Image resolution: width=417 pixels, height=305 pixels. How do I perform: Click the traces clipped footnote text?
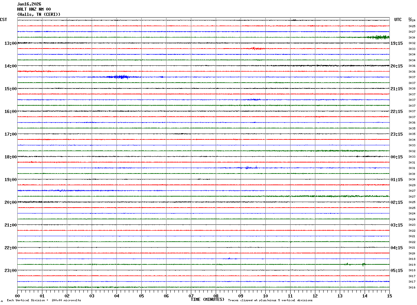270,301
